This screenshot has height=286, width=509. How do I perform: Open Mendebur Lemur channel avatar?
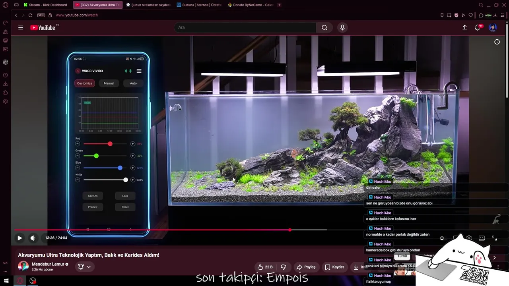(23, 266)
